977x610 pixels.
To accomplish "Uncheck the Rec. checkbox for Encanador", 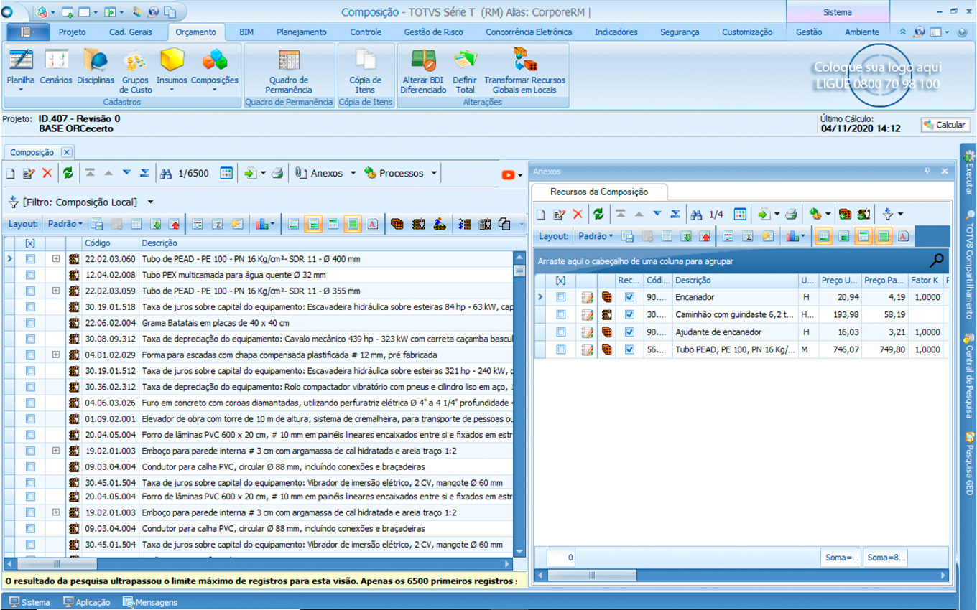I will tap(629, 297).
